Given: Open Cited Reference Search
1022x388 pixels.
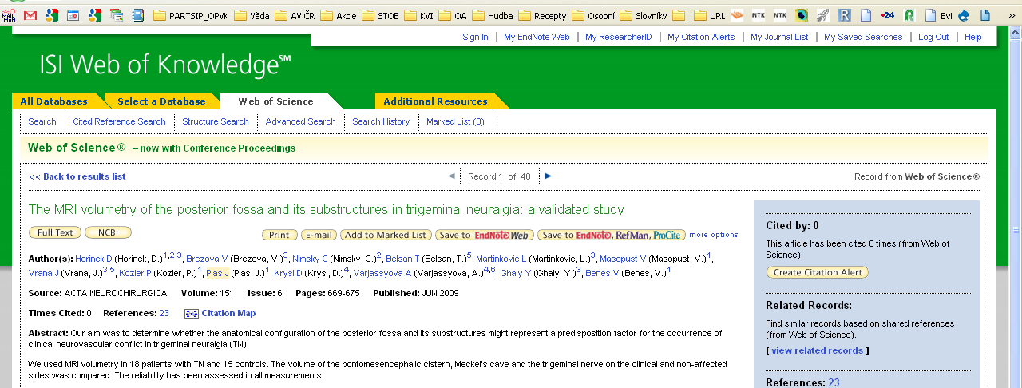Looking at the screenshot, I should pos(119,121).
